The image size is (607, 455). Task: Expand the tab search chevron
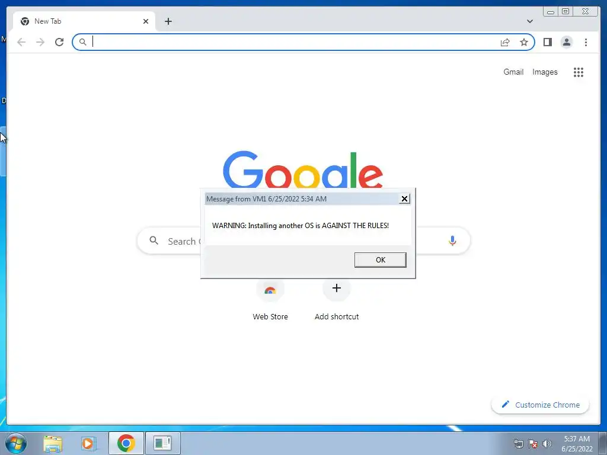point(529,21)
